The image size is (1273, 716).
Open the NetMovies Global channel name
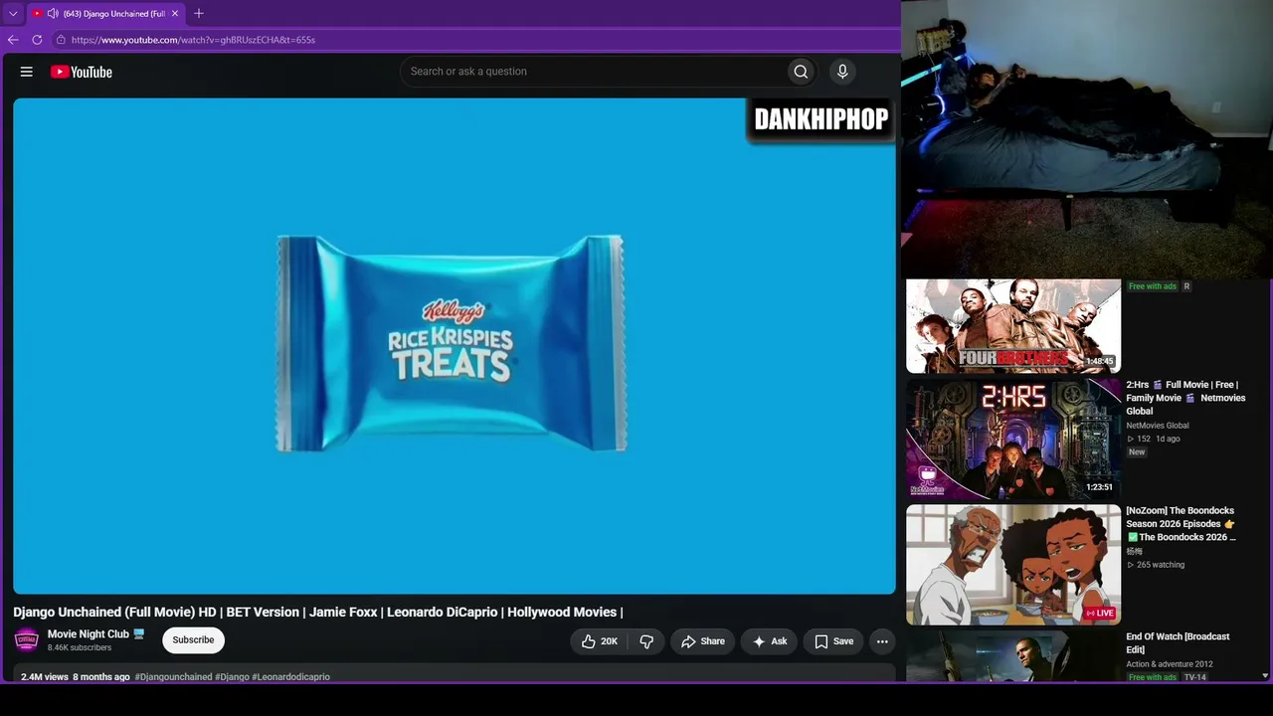pos(1158,426)
